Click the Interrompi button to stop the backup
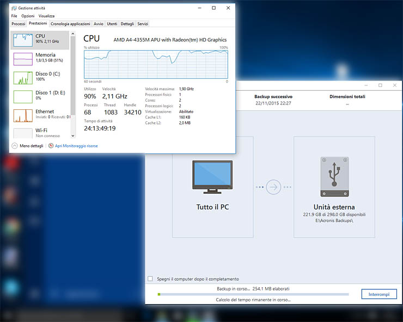The width and height of the screenshot is (403, 322). coord(379,294)
